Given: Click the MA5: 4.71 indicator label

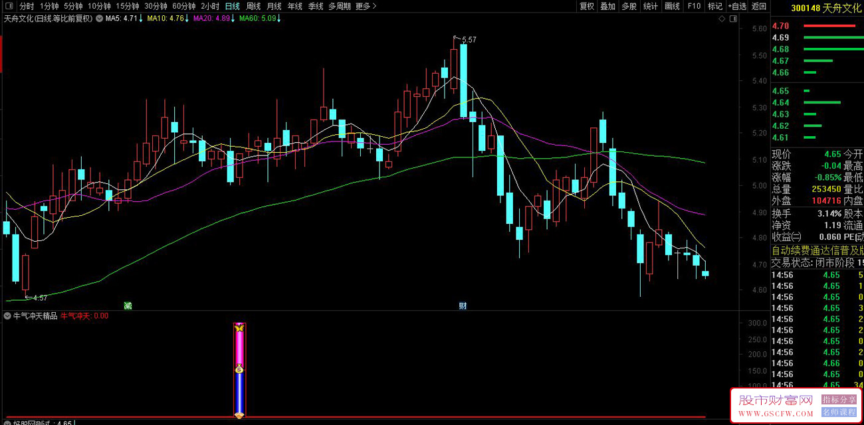Looking at the screenshot, I should pos(124,19).
